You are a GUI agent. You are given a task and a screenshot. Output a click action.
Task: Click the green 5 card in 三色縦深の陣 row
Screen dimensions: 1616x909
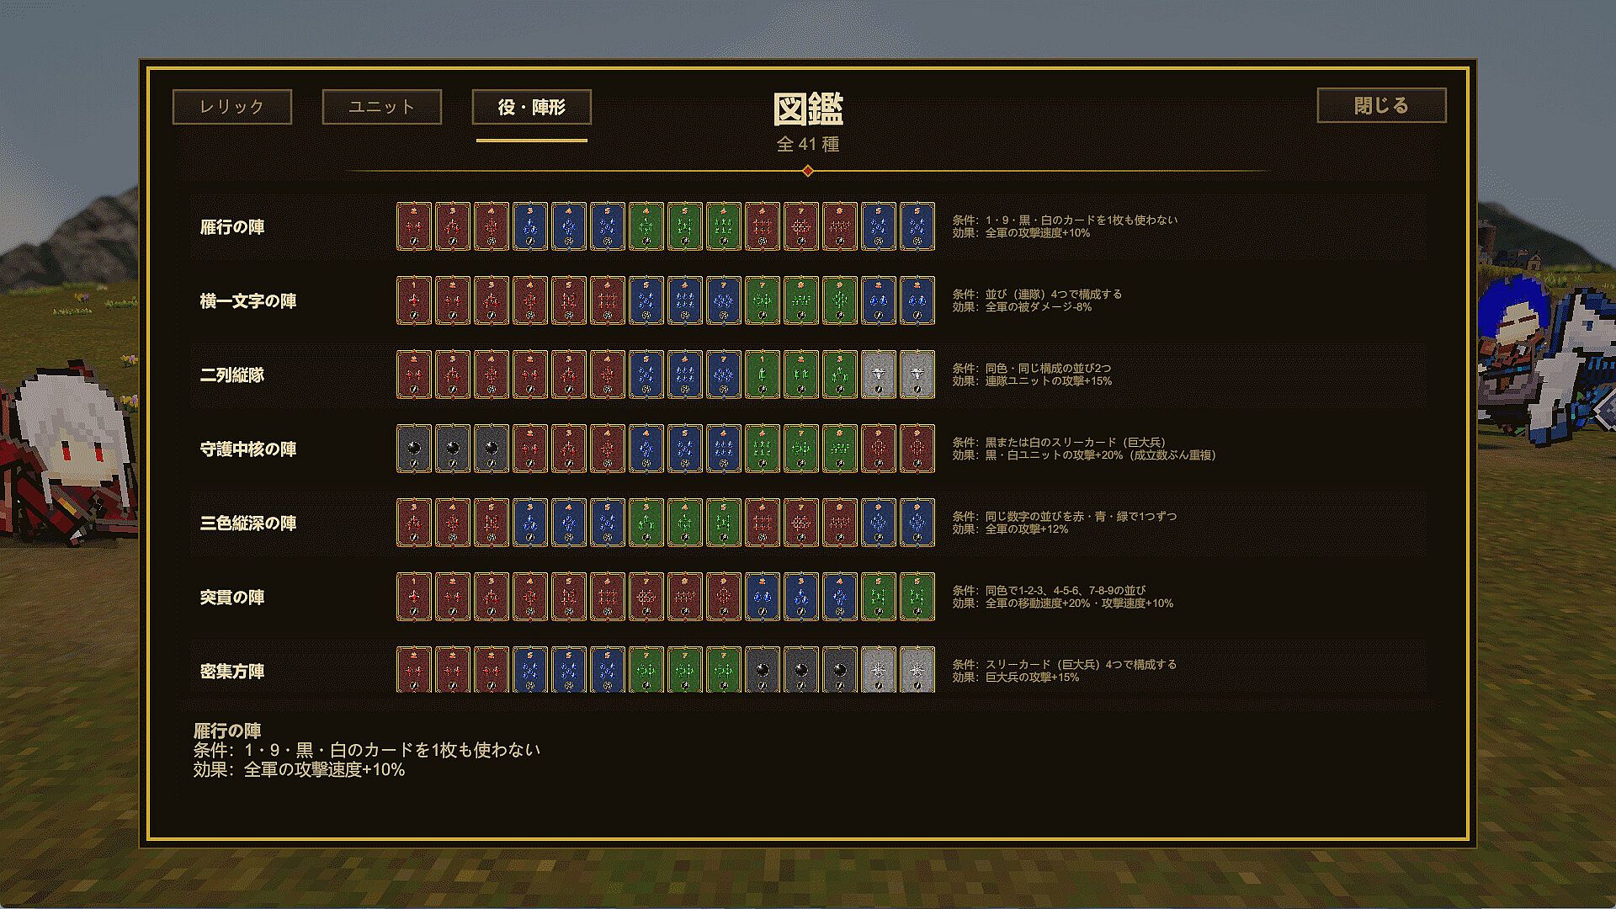coord(724,523)
